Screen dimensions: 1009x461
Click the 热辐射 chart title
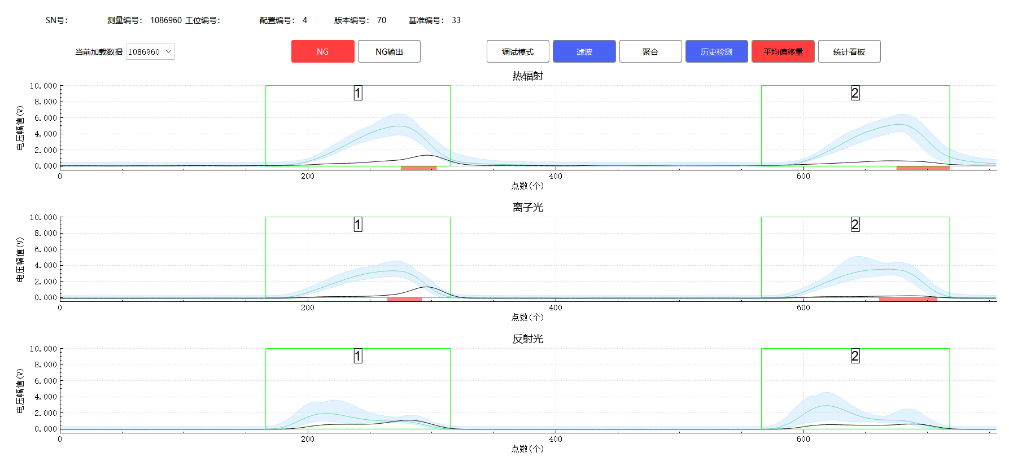[528, 76]
